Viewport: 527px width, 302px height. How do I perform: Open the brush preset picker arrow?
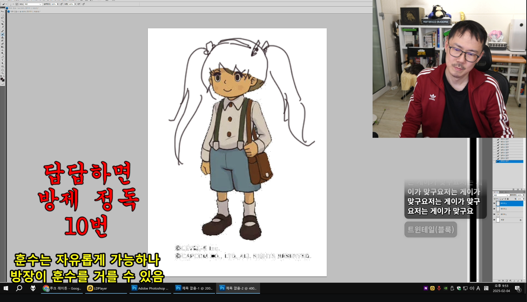pyautogui.click(x=13, y=4)
